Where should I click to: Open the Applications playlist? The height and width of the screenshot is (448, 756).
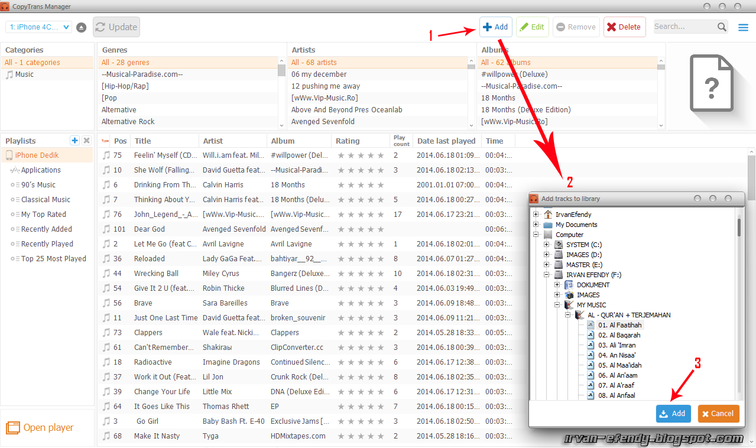pyautogui.click(x=41, y=170)
